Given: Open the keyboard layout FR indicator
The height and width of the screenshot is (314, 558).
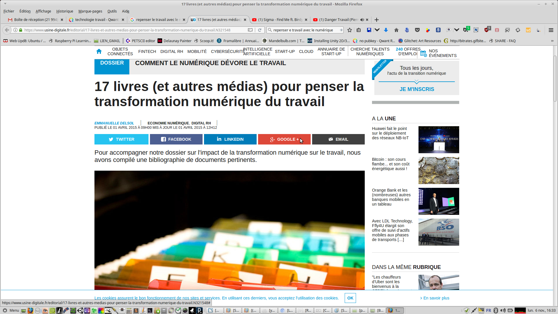Looking at the screenshot, I should 489,311.
